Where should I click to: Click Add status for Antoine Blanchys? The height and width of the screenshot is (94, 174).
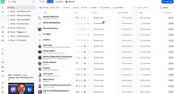[x=99, y=18]
